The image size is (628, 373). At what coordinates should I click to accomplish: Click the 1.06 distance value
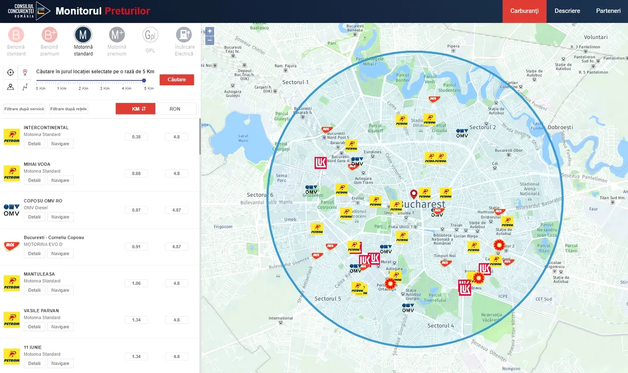coord(136,283)
